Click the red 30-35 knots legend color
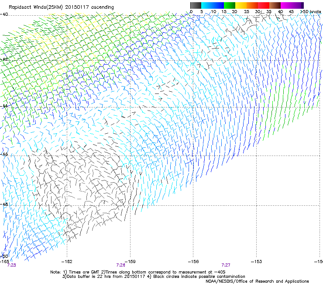Image resolution: width=323 pixels, height=284 pixels. tap(264, 5)
